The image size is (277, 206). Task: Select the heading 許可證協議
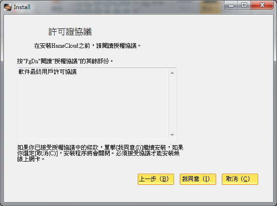[x=70, y=32]
